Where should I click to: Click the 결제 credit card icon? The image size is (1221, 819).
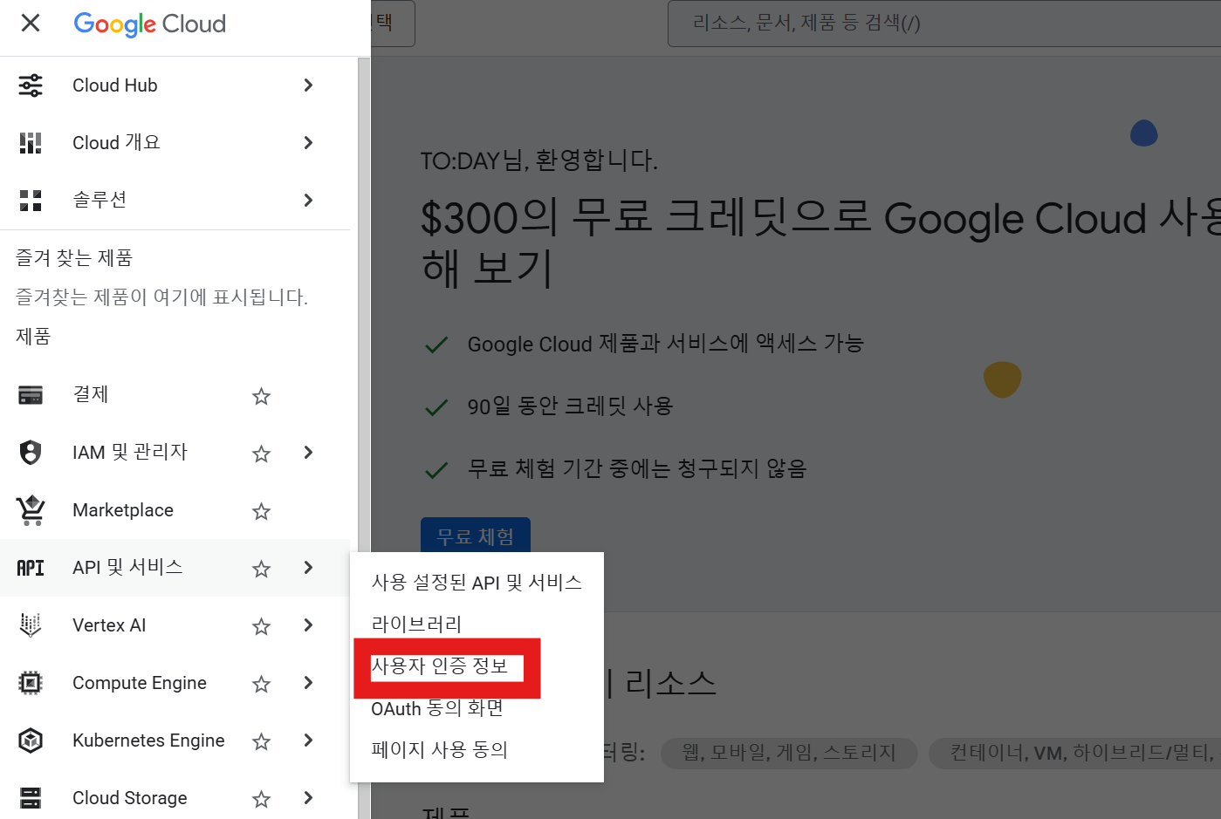(31, 395)
